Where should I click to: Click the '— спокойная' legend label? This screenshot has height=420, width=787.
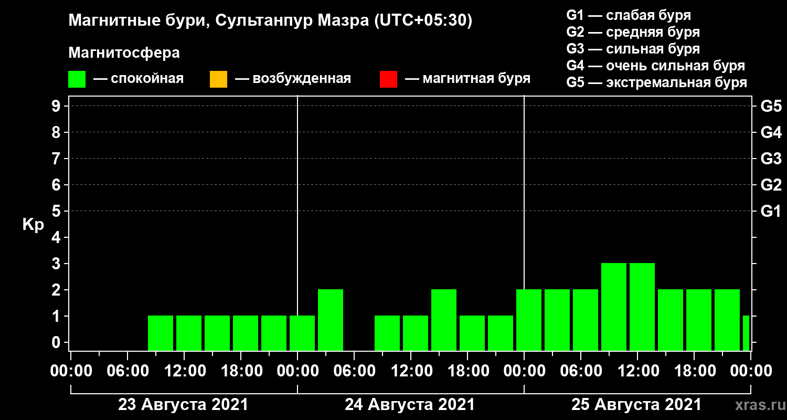click(x=138, y=79)
